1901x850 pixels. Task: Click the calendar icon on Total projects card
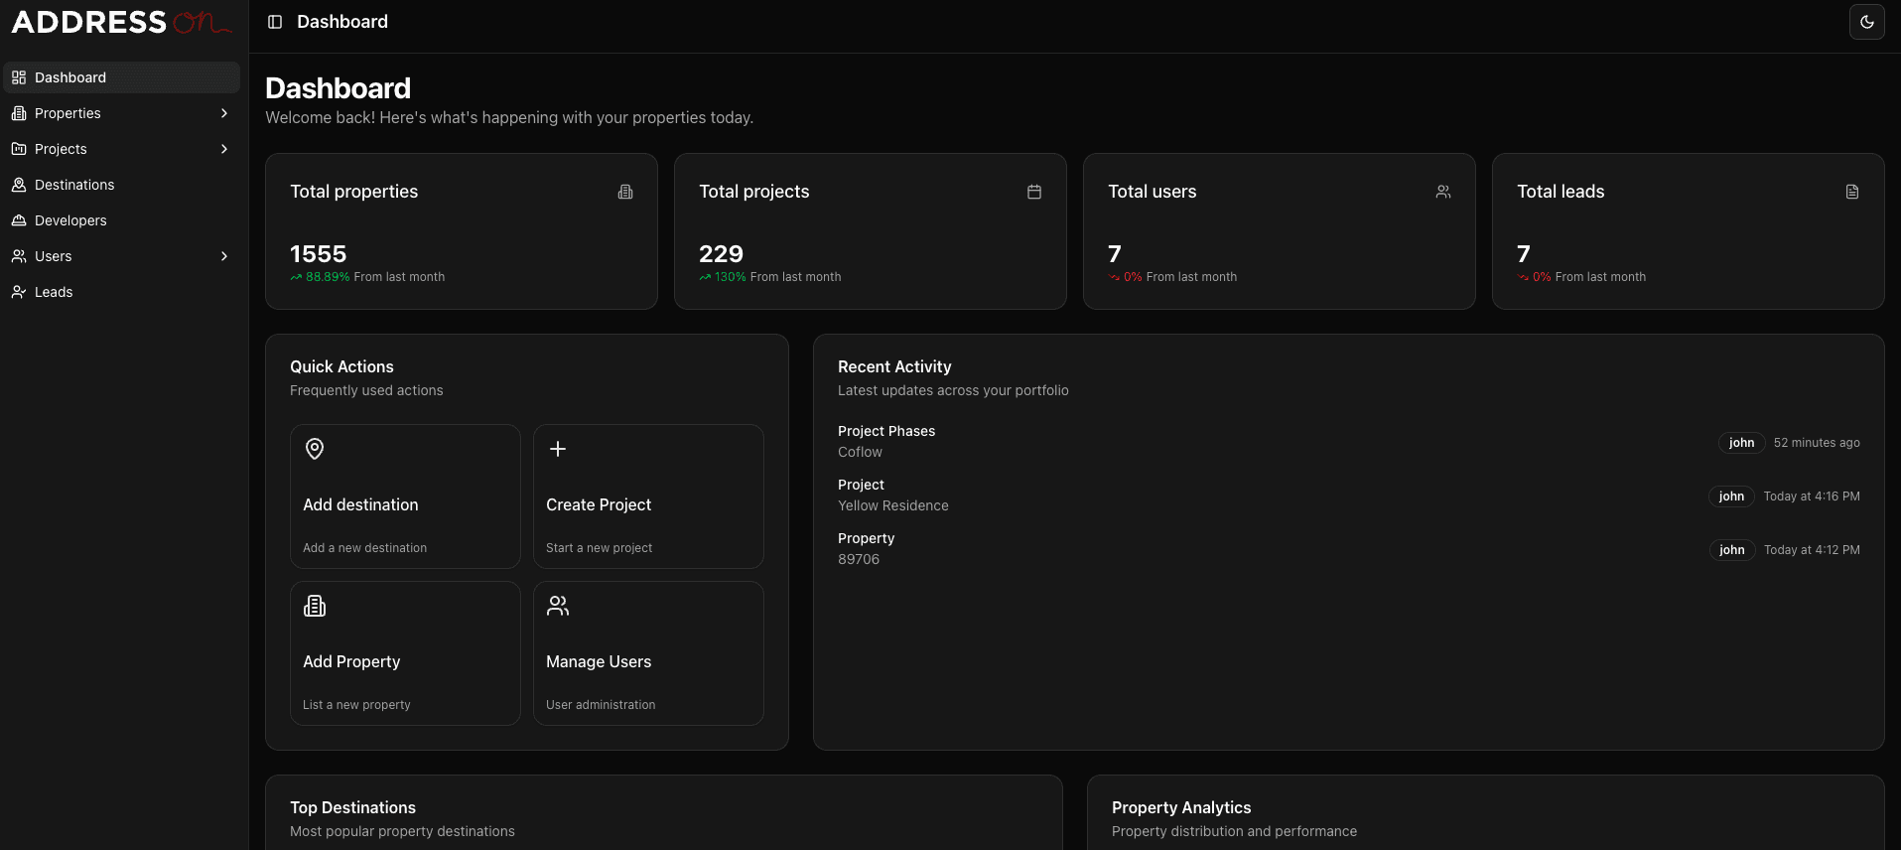(1033, 192)
